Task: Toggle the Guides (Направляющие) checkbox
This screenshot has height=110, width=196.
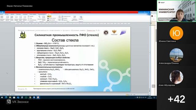Action: [32, 20]
